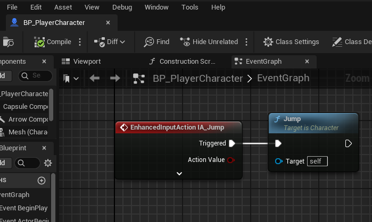The width and height of the screenshot is (372, 222).
Task: Click the Compile button
Action: coord(52,42)
